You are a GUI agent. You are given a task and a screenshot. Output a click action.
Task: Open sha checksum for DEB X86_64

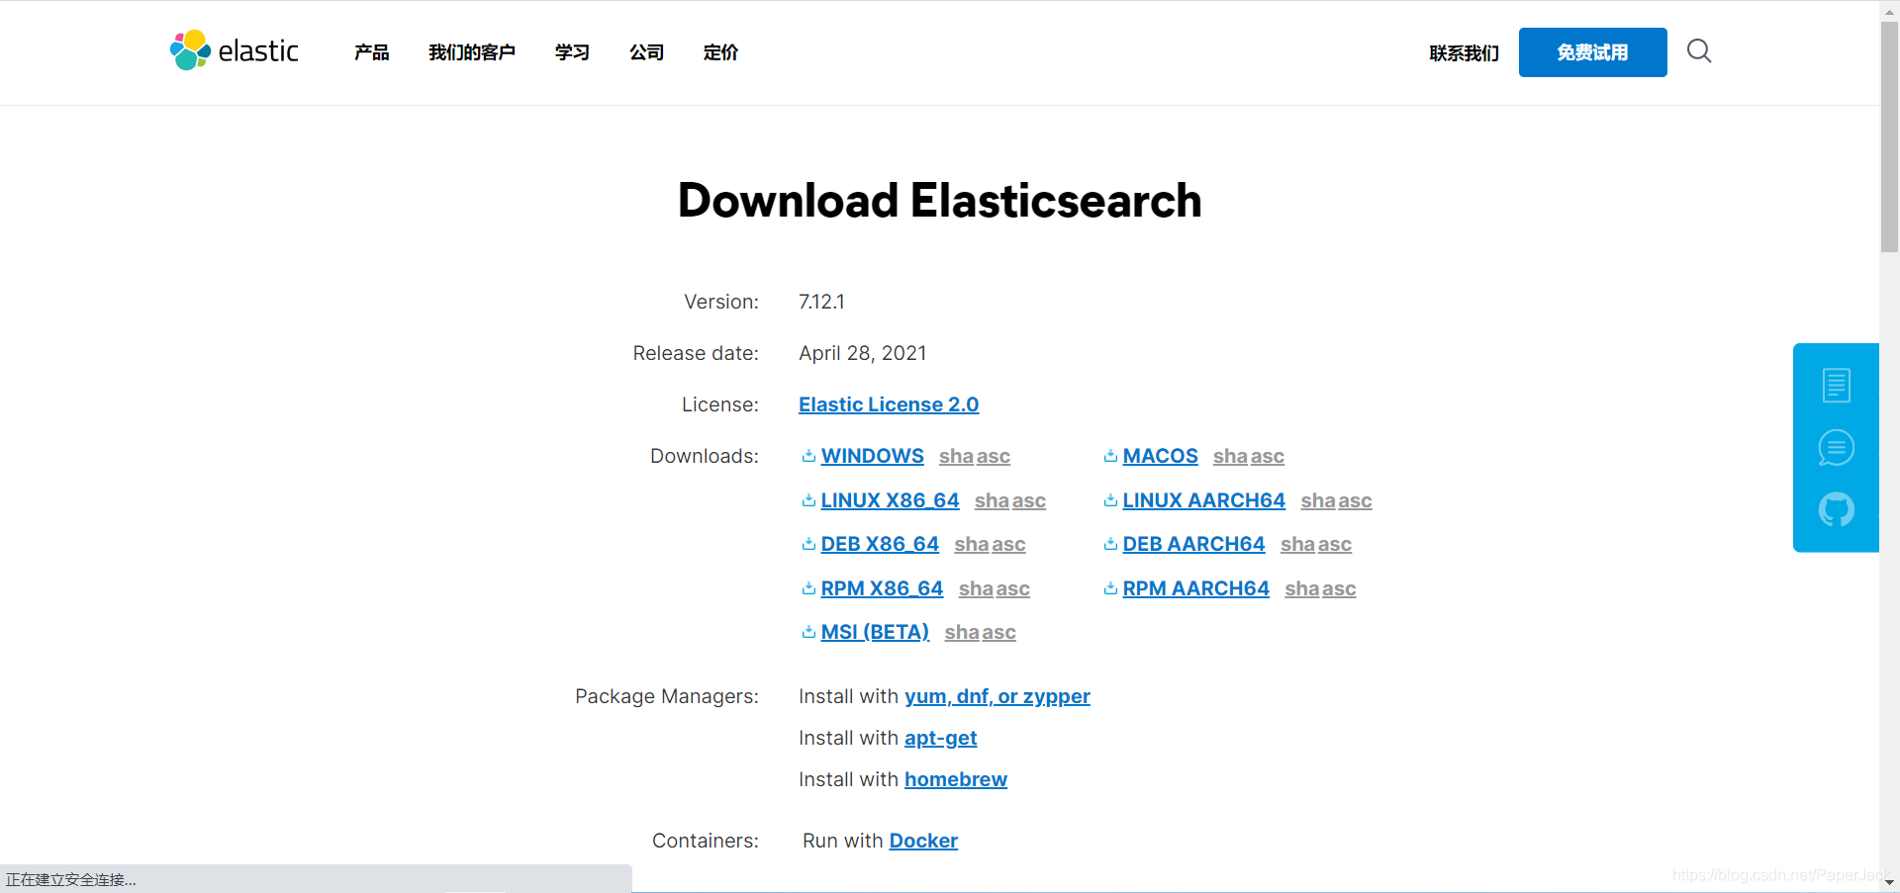pyautogui.click(x=972, y=544)
